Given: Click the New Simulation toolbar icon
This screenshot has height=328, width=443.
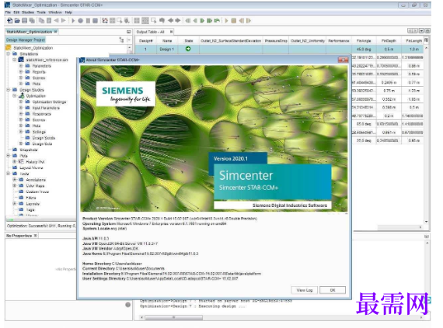Looking at the screenshot, I should point(9,20).
